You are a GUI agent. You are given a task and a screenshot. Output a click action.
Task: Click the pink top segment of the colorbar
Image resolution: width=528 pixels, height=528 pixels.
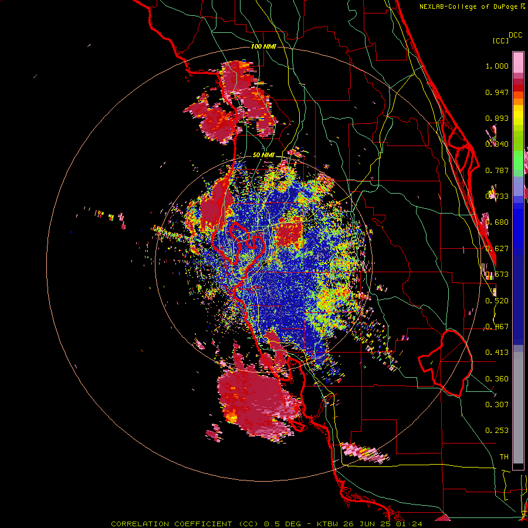(x=518, y=62)
